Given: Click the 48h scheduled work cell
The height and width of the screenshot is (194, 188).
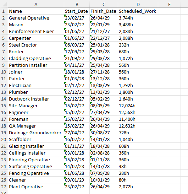Looking at the screenshot, I should (x=138, y=166).
